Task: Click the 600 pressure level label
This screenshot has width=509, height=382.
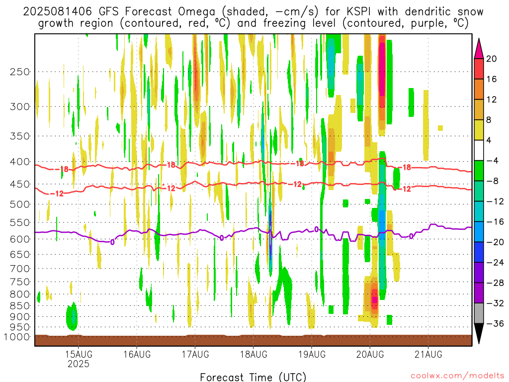Action: (x=20, y=239)
